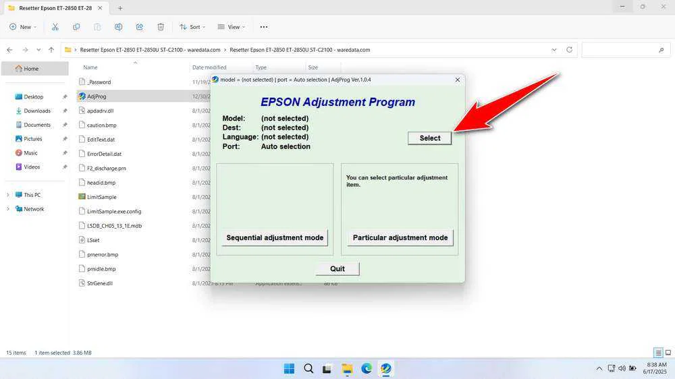Screen dimensions: 675x379
Task: Switch to details view layout icon
Action: [657, 353]
